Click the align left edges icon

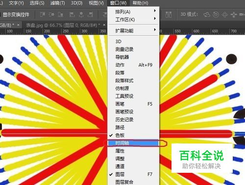point(72,15)
